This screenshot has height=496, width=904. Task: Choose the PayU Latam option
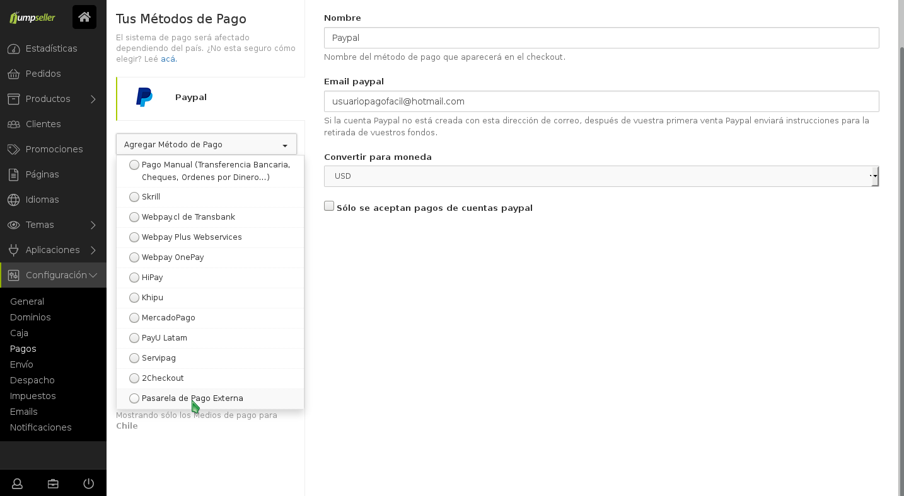(x=210, y=338)
